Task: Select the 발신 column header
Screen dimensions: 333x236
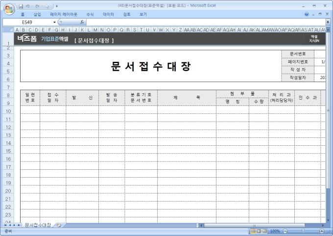Action: (x=82, y=98)
